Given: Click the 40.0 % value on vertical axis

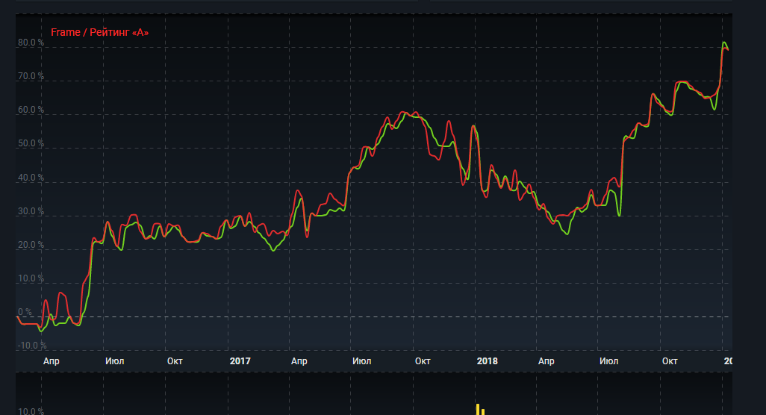Looking at the screenshot, I should click(x=31, y=178).
